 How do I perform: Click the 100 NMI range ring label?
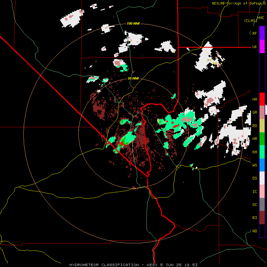point(133,23)
